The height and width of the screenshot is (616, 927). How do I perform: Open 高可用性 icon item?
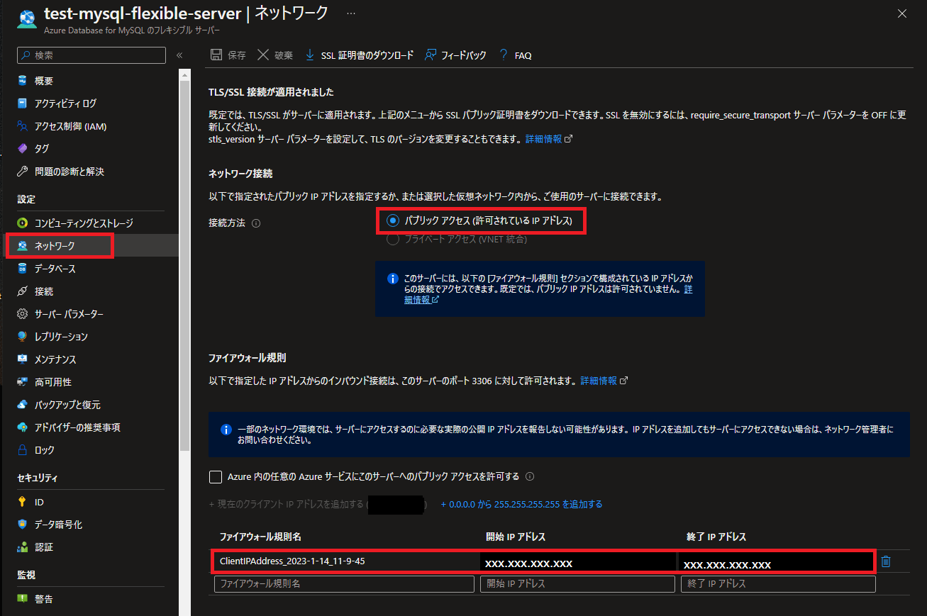tap(22, 382)
